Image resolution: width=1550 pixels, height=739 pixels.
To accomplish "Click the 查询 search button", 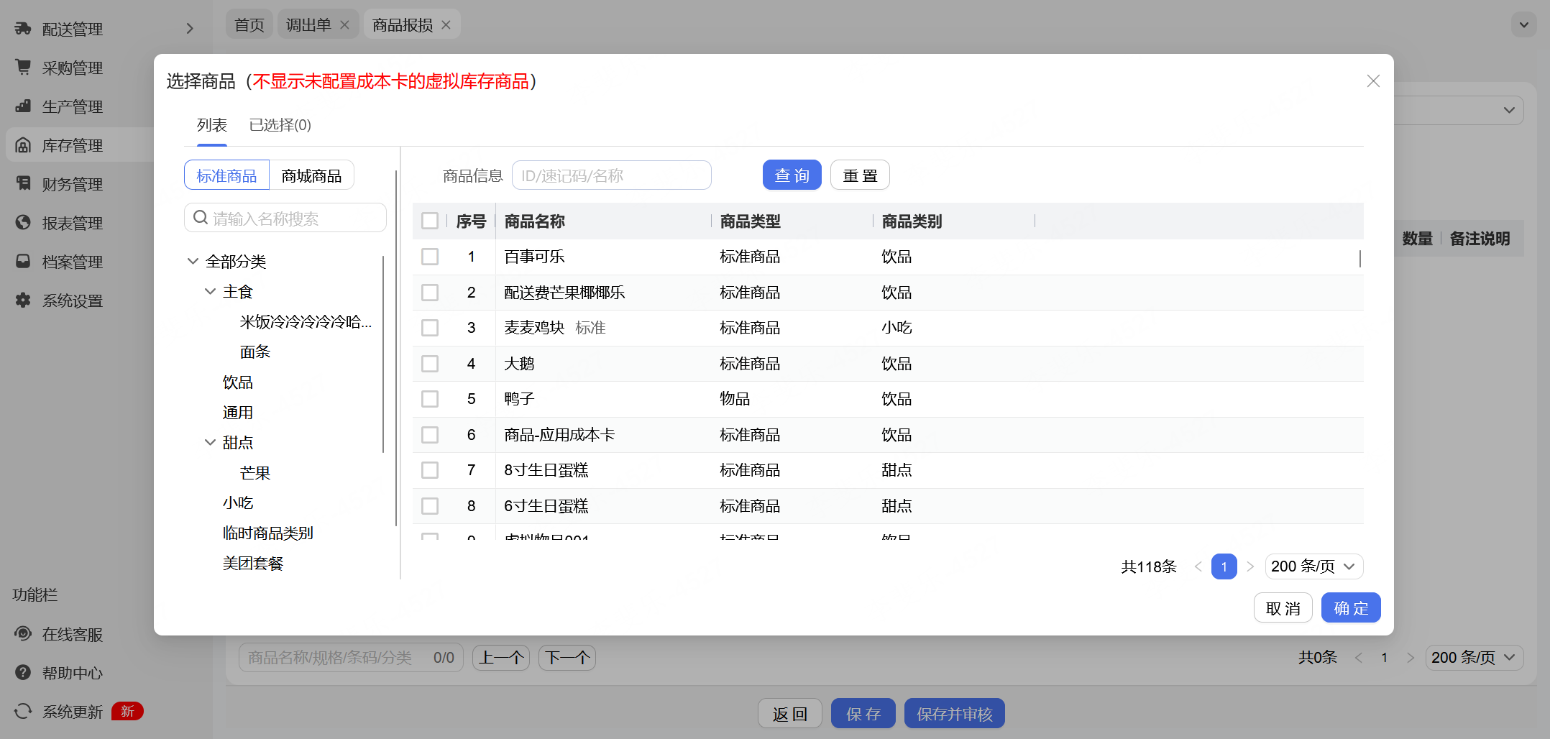I will pyautogui.click(x=792, y=175).
